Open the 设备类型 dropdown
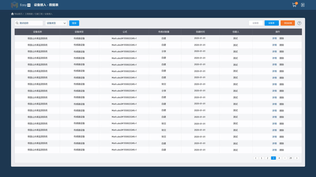The width and height of the screenshot is (316, 177). tap(56, 23)
